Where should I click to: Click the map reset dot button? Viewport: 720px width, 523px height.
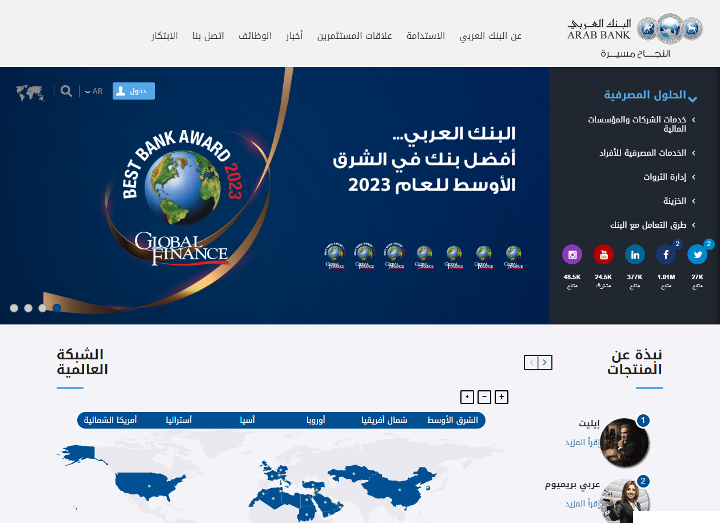pos(467,397)
